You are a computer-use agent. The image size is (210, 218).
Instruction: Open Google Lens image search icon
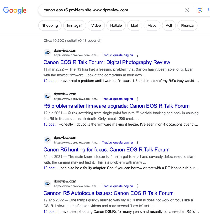(x=200, y=10)
